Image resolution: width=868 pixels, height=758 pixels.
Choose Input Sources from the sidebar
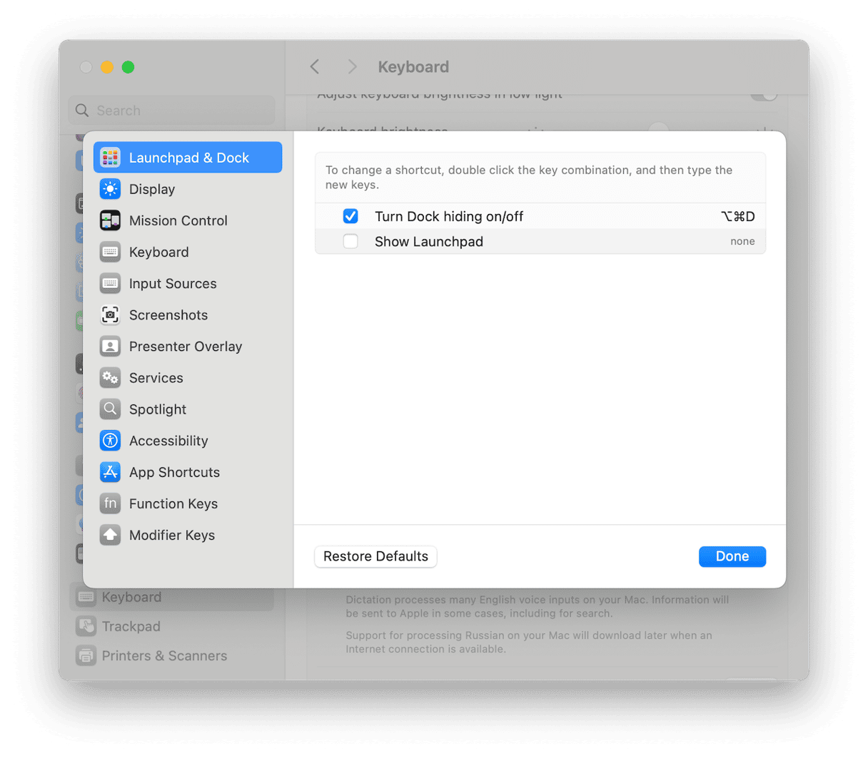click(x=172, y=284)
